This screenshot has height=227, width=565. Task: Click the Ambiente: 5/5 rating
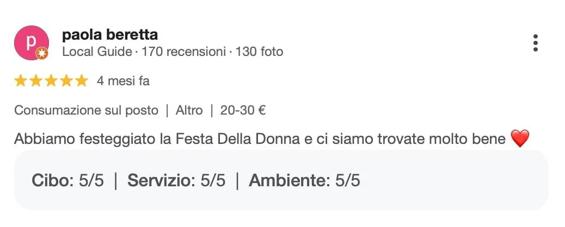coord(304,180)
